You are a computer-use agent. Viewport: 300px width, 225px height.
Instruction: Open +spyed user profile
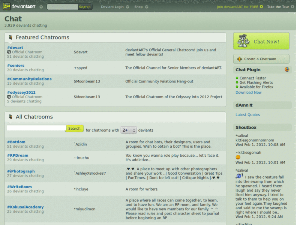coord(81,68)
